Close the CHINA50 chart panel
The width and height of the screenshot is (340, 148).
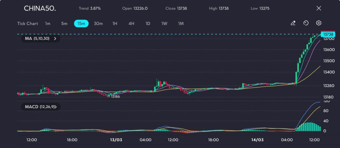click(x=319, y=8)
